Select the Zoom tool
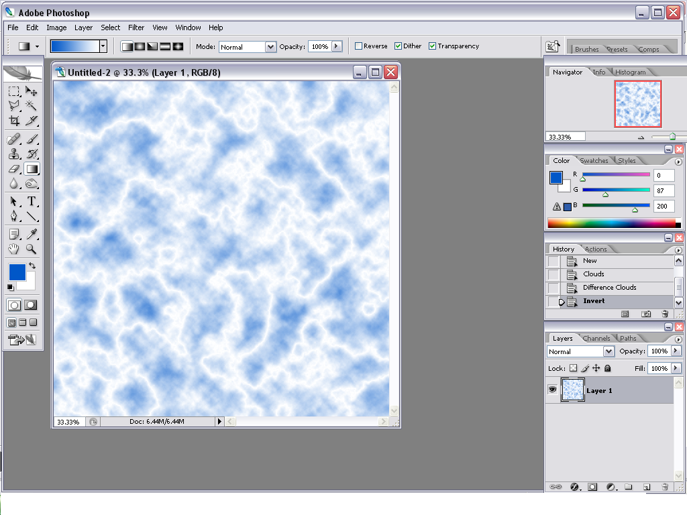 (x=31, y=249)
